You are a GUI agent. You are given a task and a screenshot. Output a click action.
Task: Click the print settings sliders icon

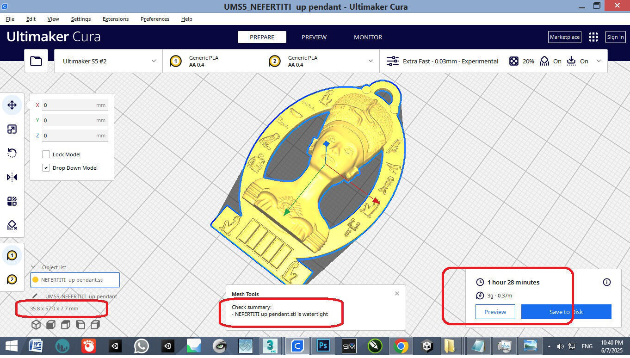(393, 61)
